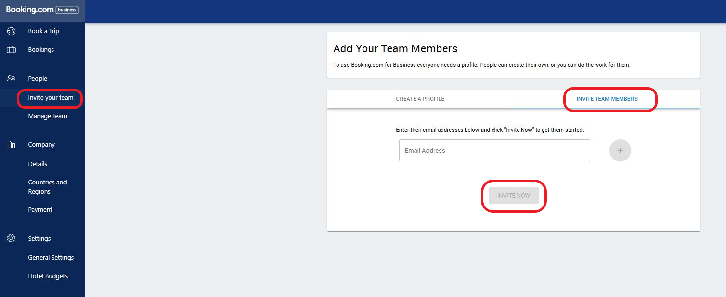Click the globe icon beside Book a Trip
This screenshot has height=297, width=726.
tap(11, 31)
